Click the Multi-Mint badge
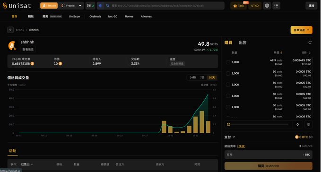321x172 pixels. 56,17
